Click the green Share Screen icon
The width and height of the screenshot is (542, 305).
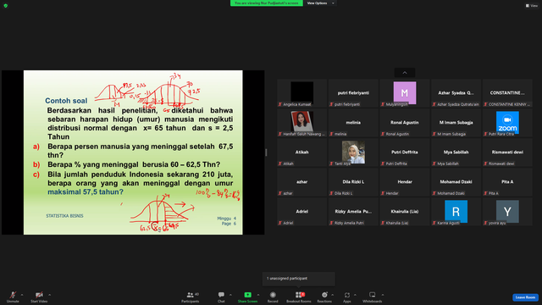(247, 295)
